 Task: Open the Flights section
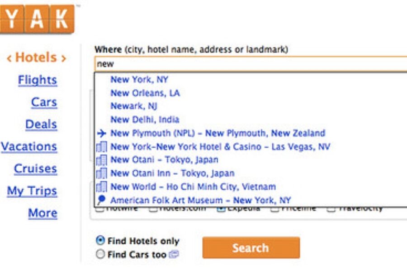coord(38,80)
